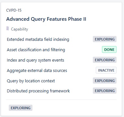The height and width of the screenshot is (117, 124).
Task: Click EXPLORING badge for Query by location
Action: (105, 81)
